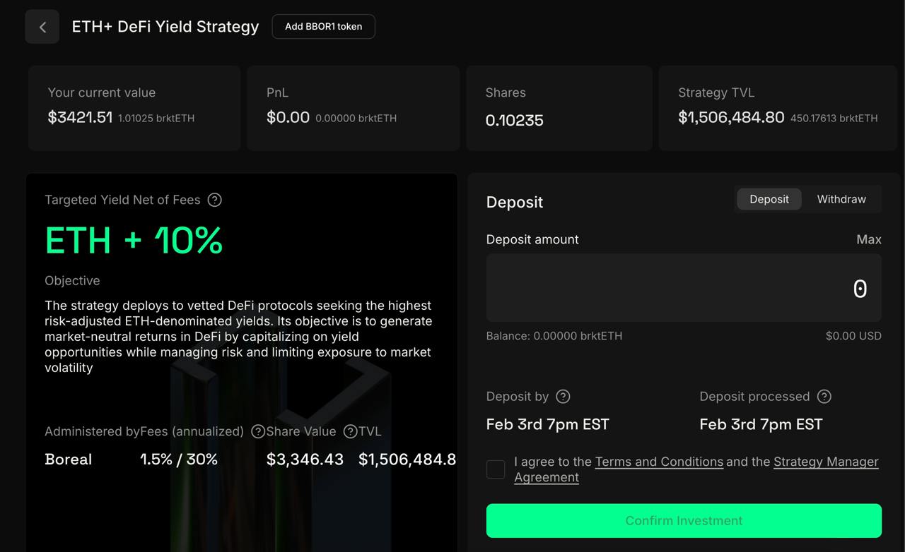Click the Confirm Investment button
Viewport: 905px width, 552px height.
click(684, 521)
